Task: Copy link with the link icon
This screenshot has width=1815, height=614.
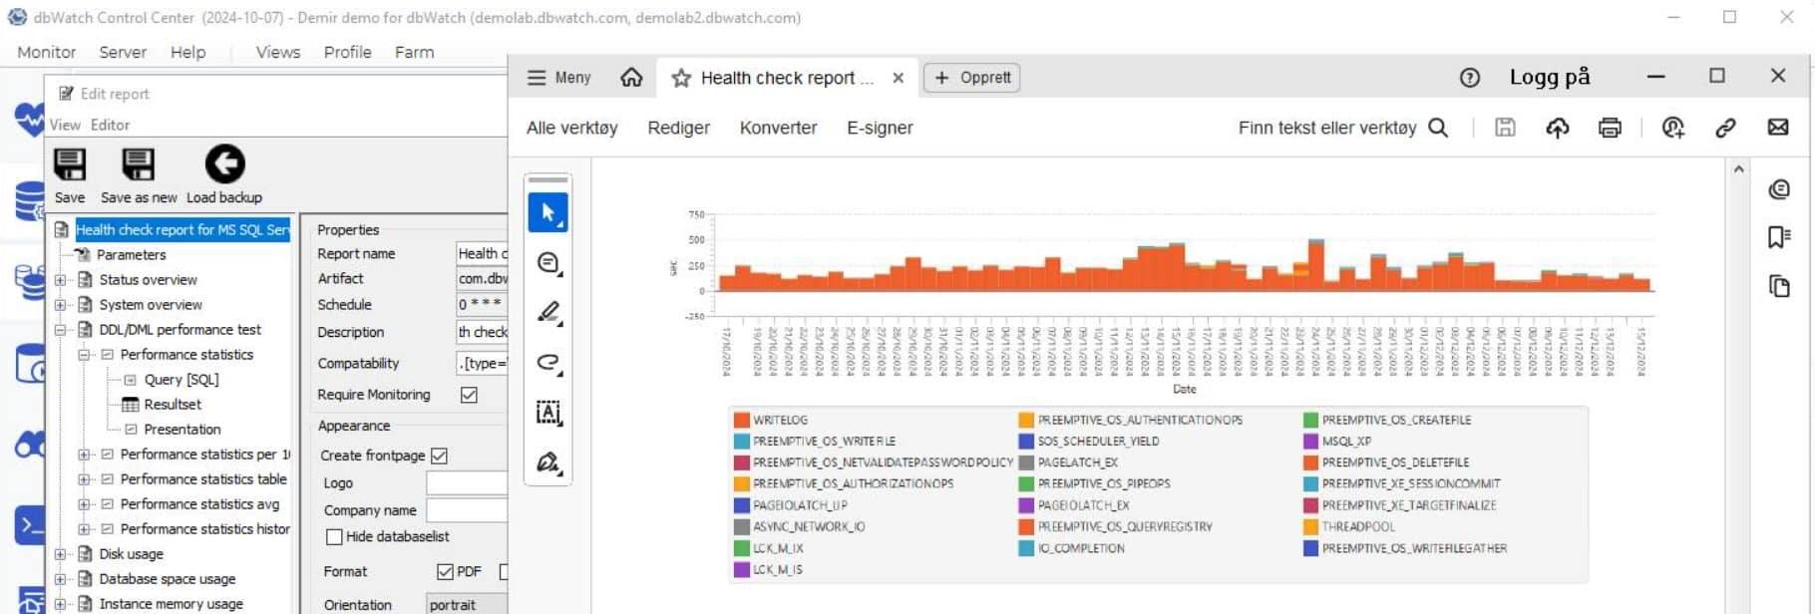Action: (1725, 128)
